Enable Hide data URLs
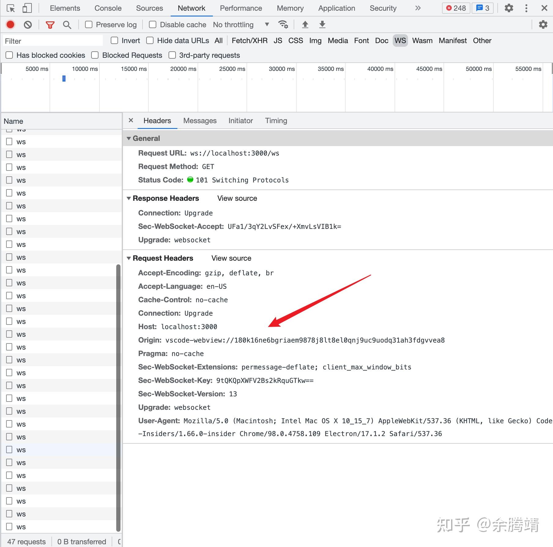The height and width of the screenshot is (547, 553). coord(150,40)
